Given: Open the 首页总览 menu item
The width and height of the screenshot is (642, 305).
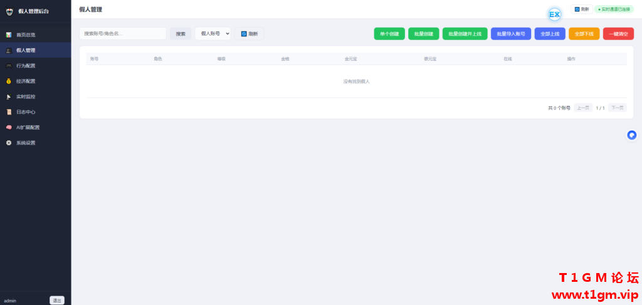Looking at the screenshot, I should pos(36,34).
